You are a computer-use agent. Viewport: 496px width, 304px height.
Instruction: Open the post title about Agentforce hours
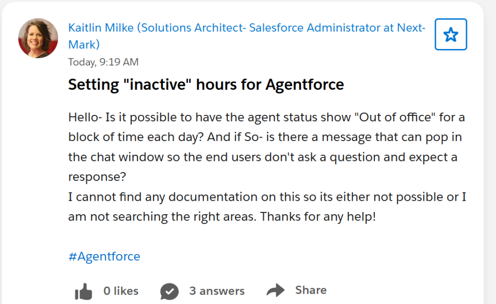(206, 85)
